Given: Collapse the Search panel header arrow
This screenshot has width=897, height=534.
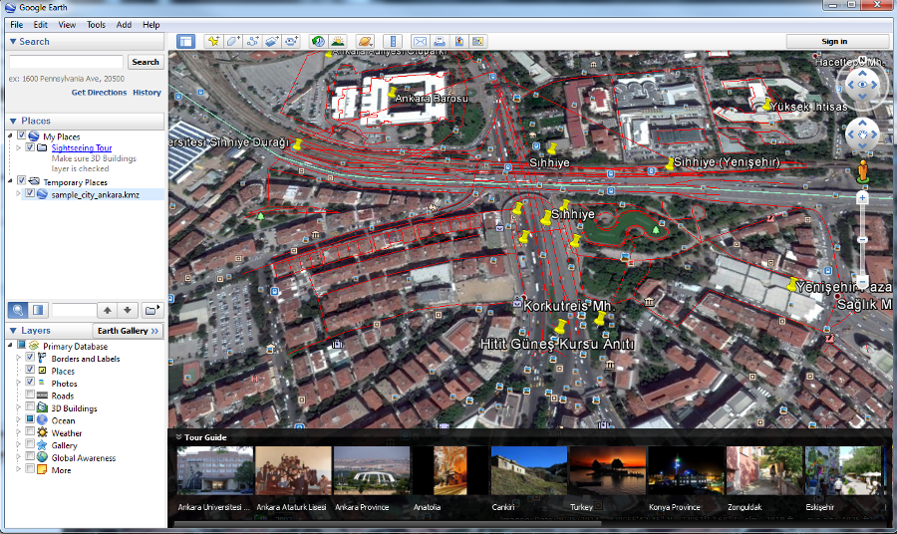Looking at the screenshot, I should (13, 42).
